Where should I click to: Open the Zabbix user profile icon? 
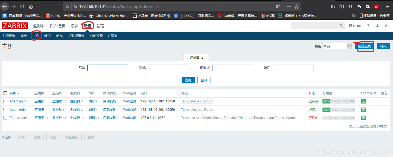click(378, 26)
